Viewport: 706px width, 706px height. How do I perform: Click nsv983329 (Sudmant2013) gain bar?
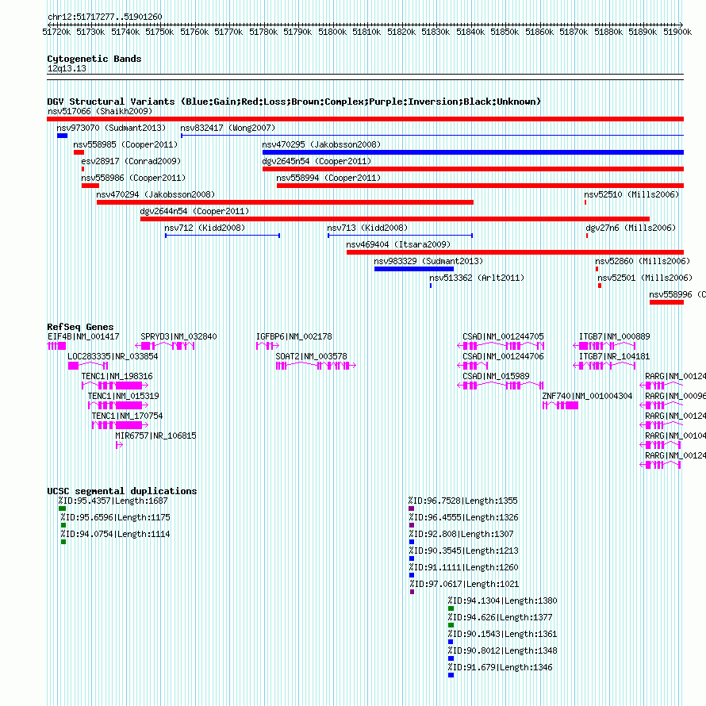[414, 269]
